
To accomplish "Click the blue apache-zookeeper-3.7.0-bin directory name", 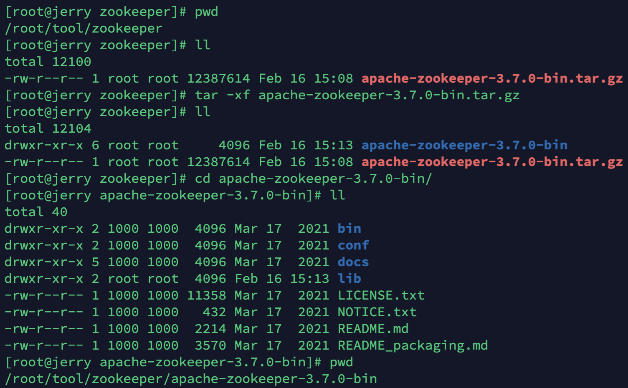I will click(464, 145).
